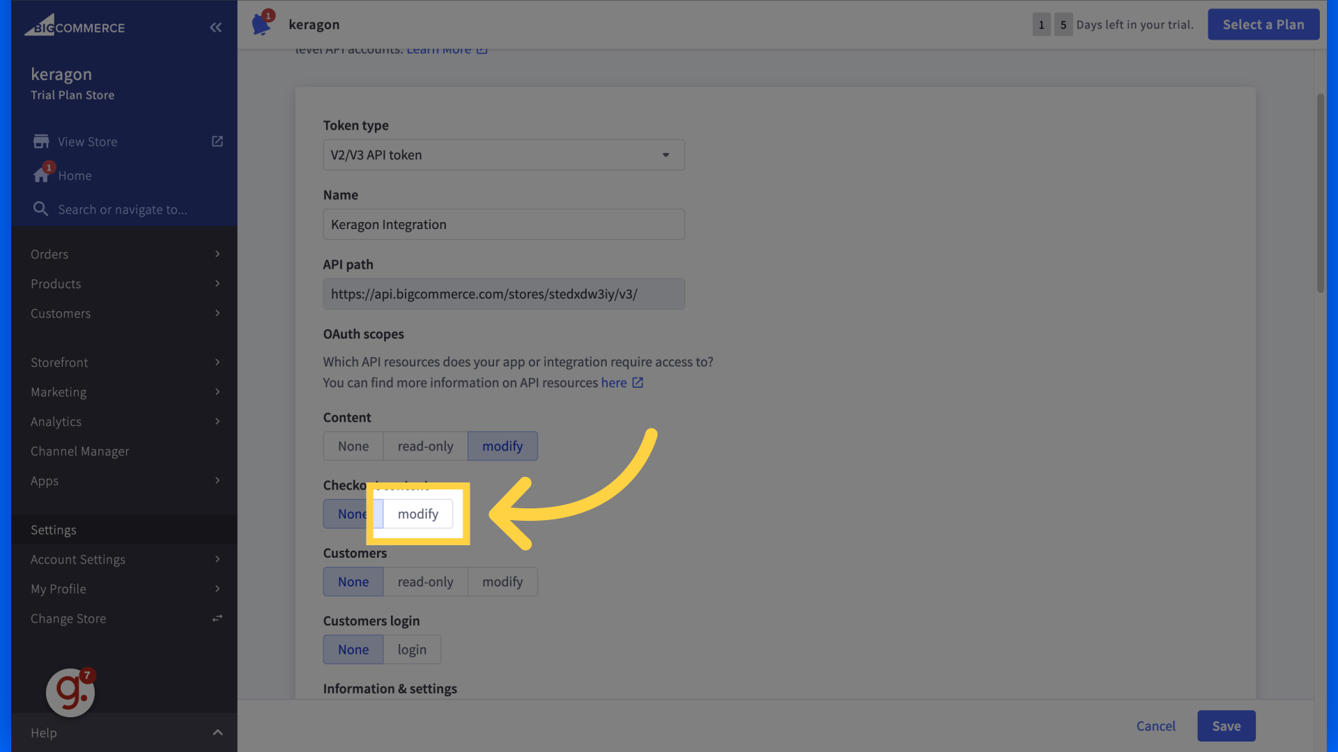Open the BigCommerce logo home page
The width and height of the screenshot is (1338, 752).
(75, 26)
